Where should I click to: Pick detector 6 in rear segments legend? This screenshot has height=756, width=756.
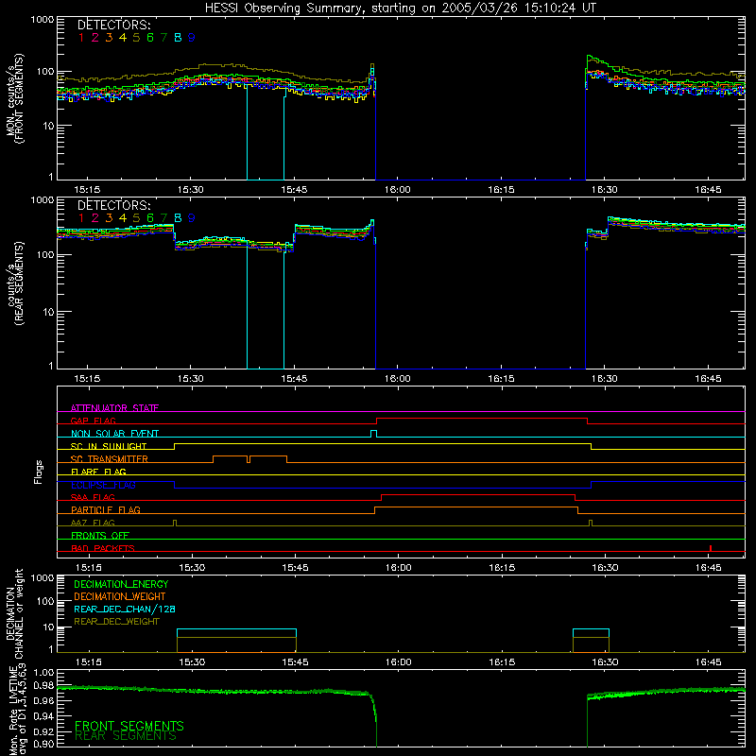tap(150, 218)
